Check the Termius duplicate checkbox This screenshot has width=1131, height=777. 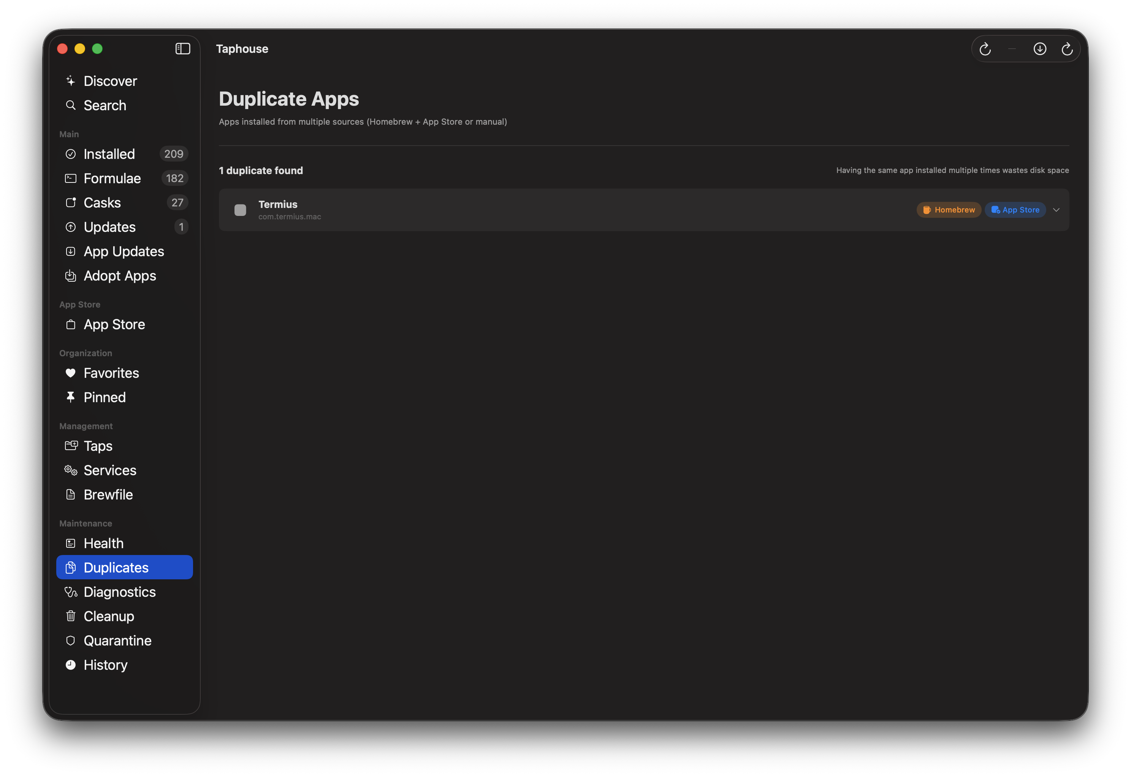click(x=240, y=210)
